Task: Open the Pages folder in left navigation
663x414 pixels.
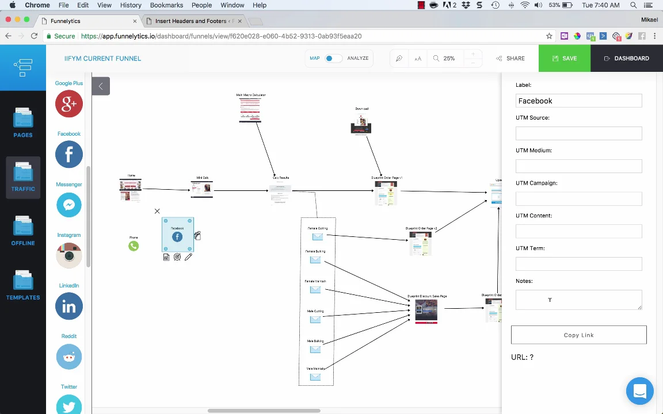Action: coord(23,123)
